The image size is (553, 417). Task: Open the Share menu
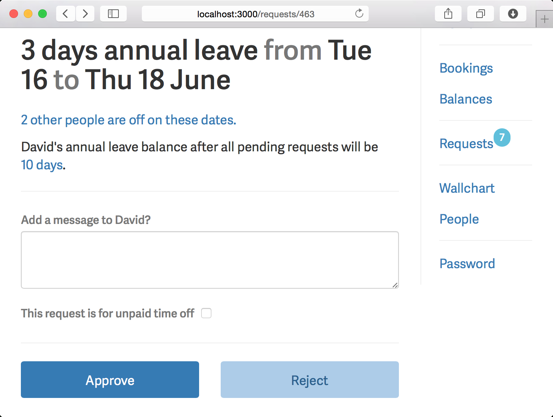[x=448, y=14]
